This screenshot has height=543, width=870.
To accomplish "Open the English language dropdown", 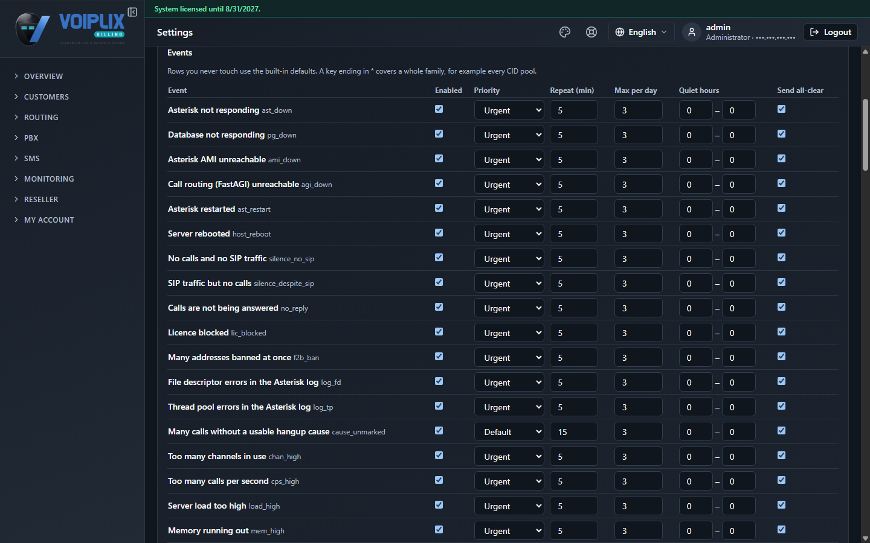I will [641, 32].
